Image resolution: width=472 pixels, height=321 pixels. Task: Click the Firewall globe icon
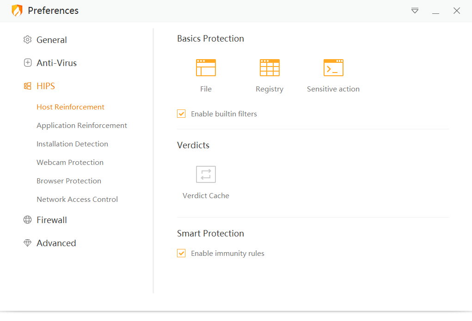[x=27, y=220]
